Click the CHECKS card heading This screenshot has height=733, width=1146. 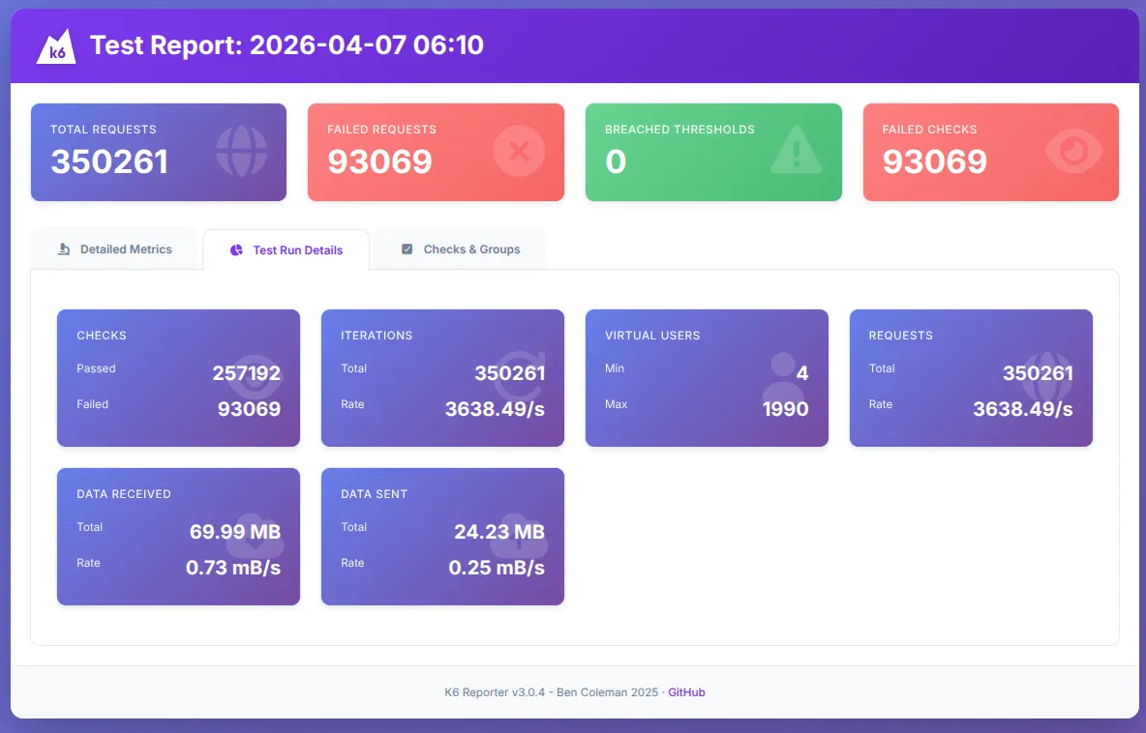pyautogui.click(x=102, y=336)
